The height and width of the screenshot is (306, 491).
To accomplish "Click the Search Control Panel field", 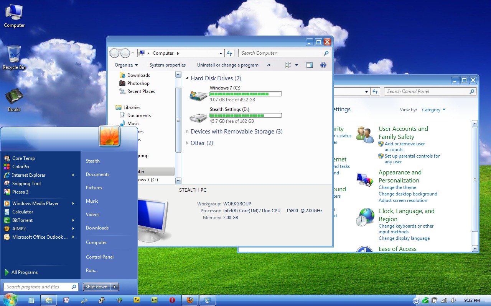I will coord(430,91).
